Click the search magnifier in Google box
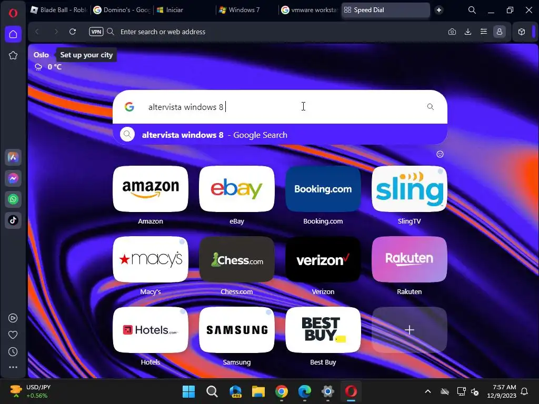 [431, 107]
